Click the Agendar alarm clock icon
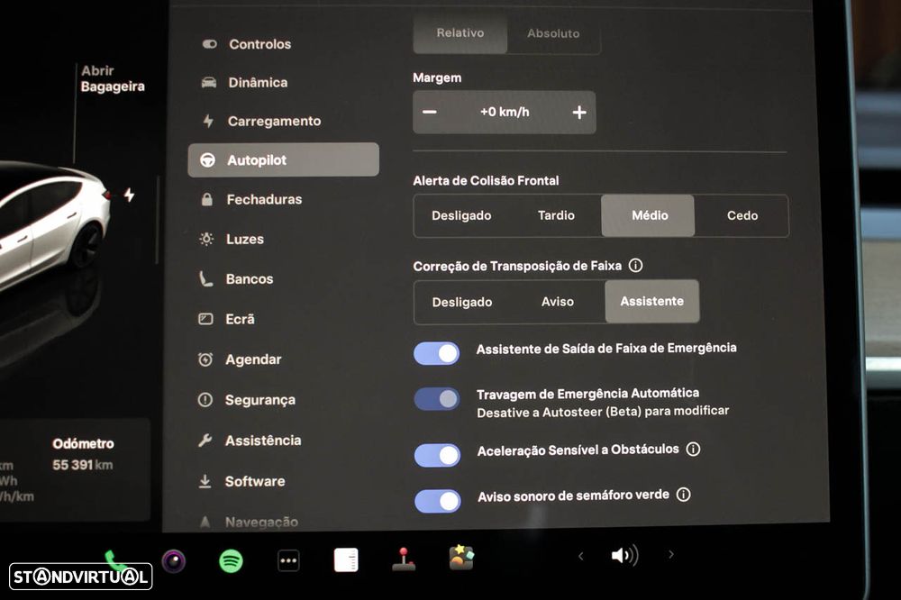Image resolution: width=901 pixels, height=600 pixels. click(x=205, y=359)
